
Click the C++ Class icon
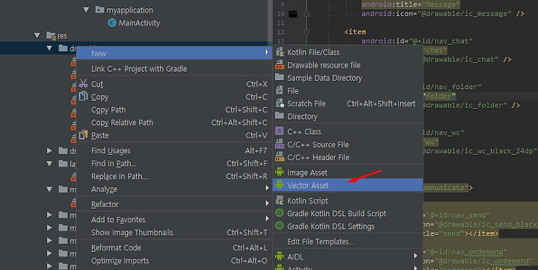coord(279,131)
